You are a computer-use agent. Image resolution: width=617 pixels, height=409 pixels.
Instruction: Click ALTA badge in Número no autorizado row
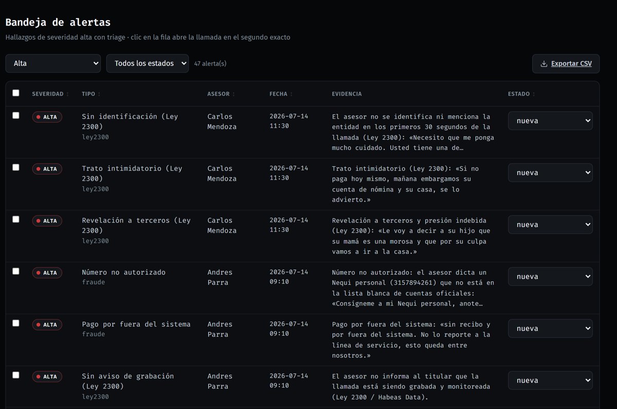click(x=47, y=272)
